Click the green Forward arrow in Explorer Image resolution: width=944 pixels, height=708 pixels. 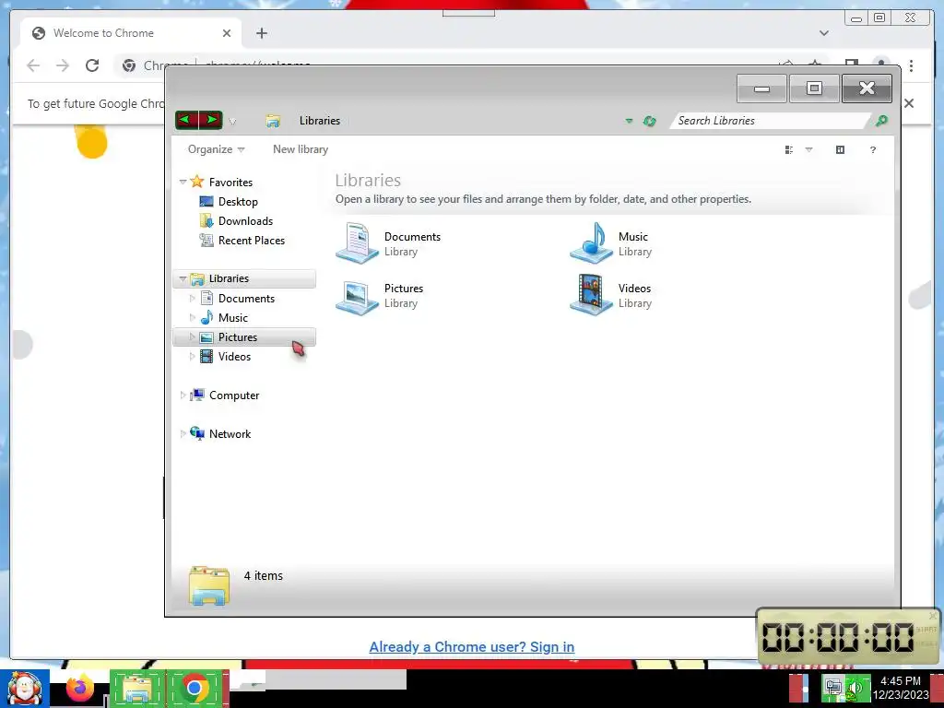pyautogui.click(x=211, y=120)
